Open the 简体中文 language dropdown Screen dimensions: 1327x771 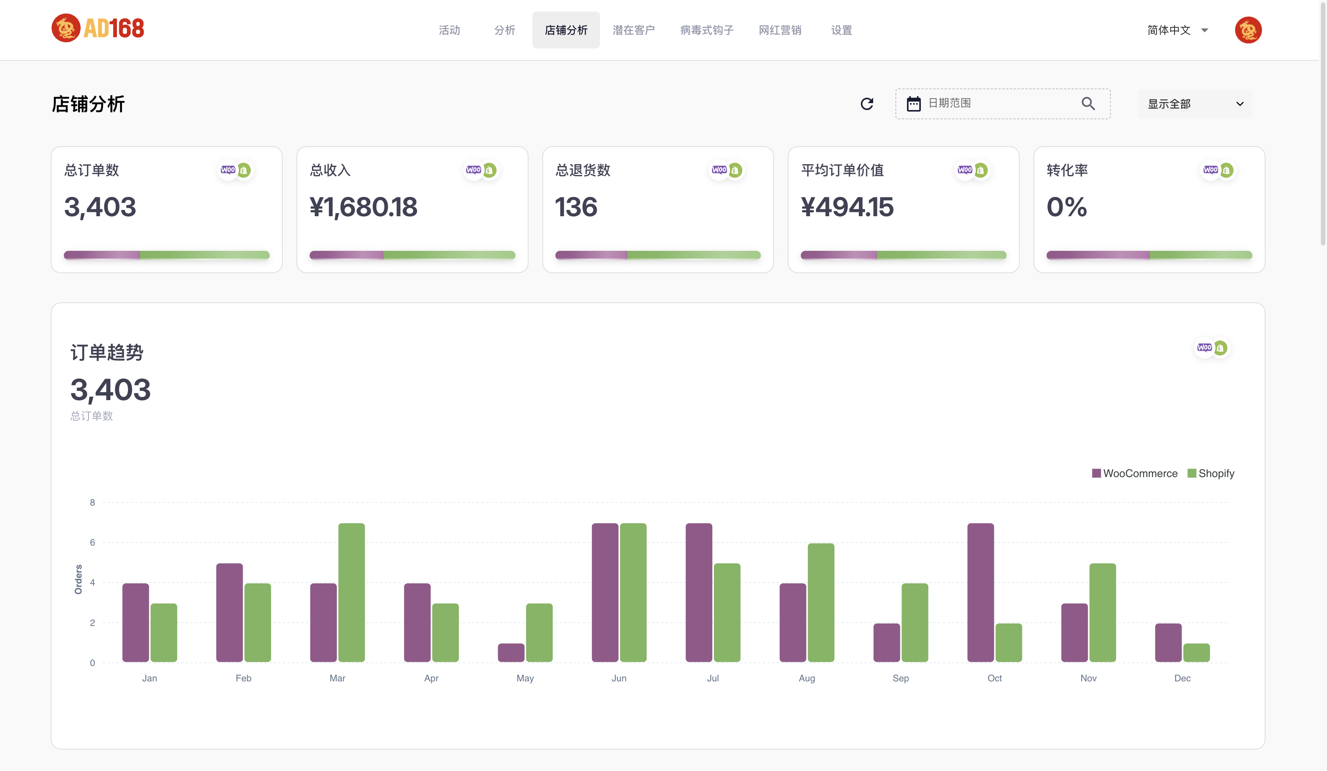point(1177,30)
